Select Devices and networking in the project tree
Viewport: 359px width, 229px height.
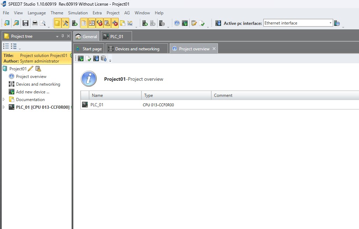click(38, 84)
